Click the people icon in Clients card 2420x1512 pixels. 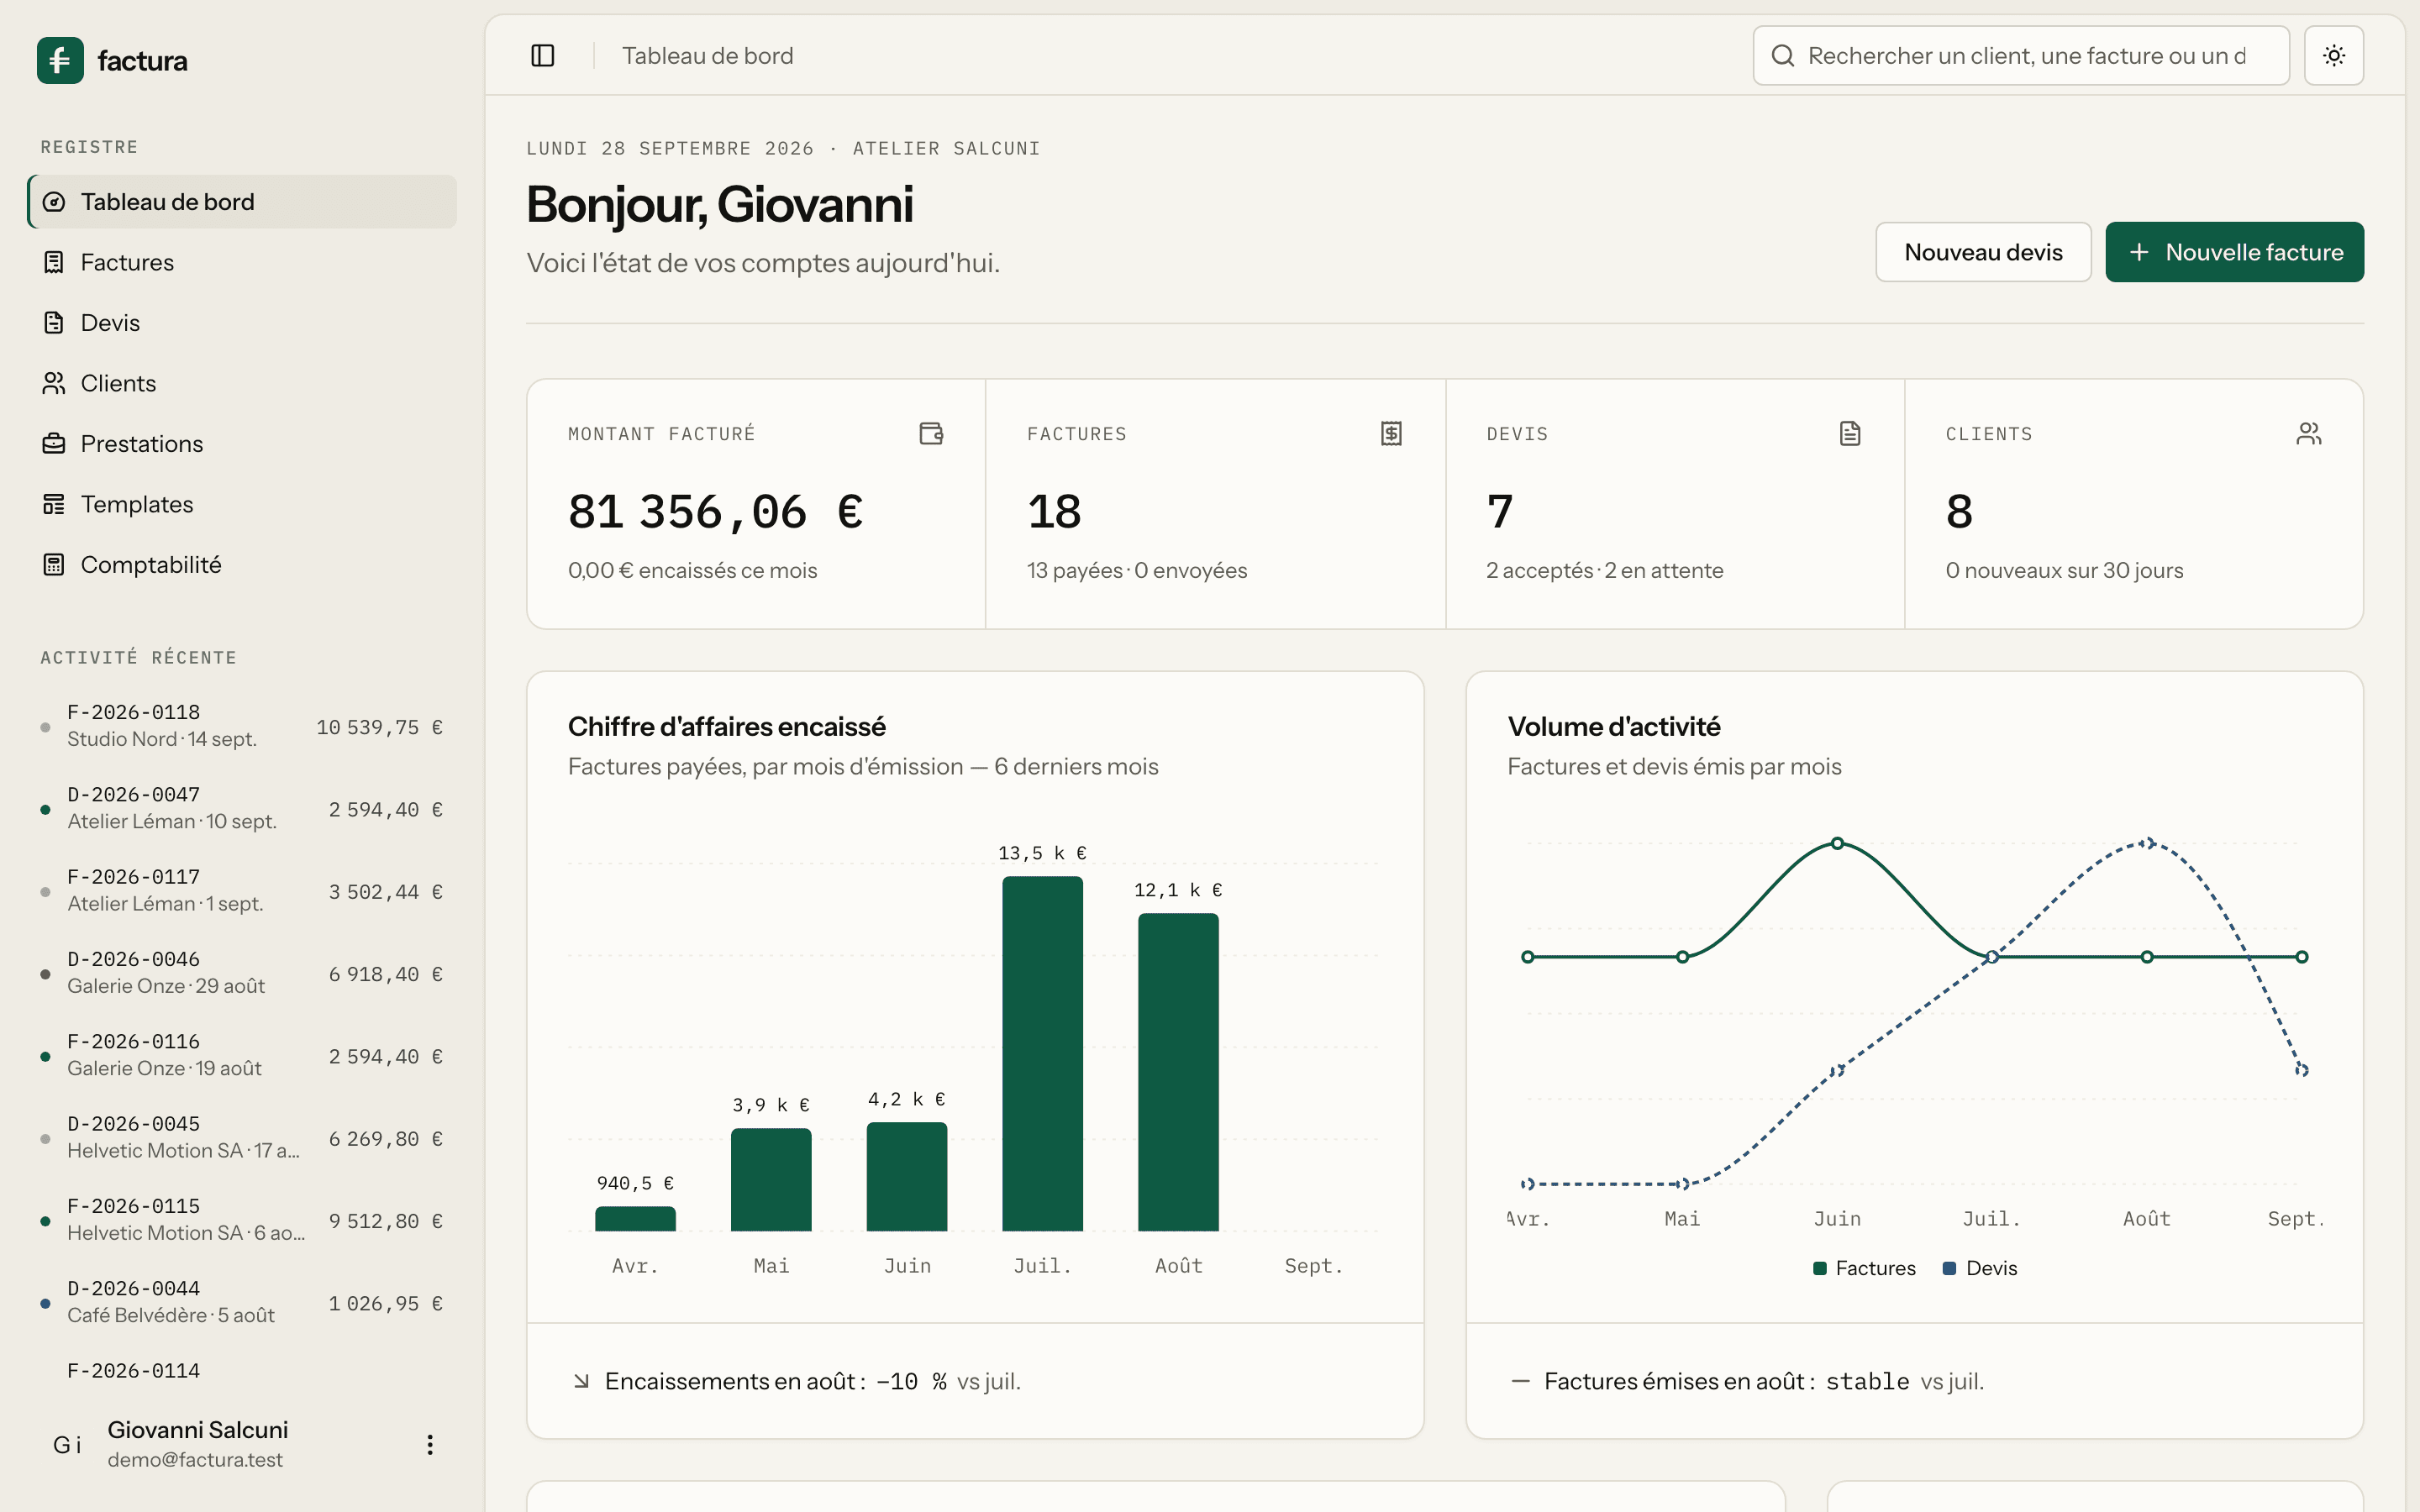click(2309, 433)
